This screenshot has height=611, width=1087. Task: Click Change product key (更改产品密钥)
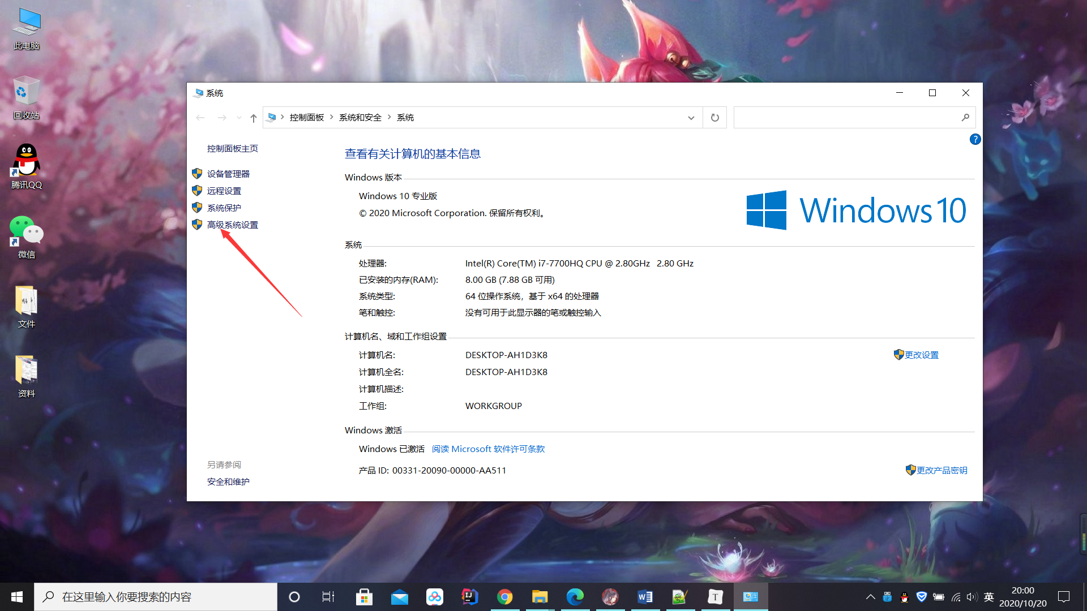tap(942, 470)
